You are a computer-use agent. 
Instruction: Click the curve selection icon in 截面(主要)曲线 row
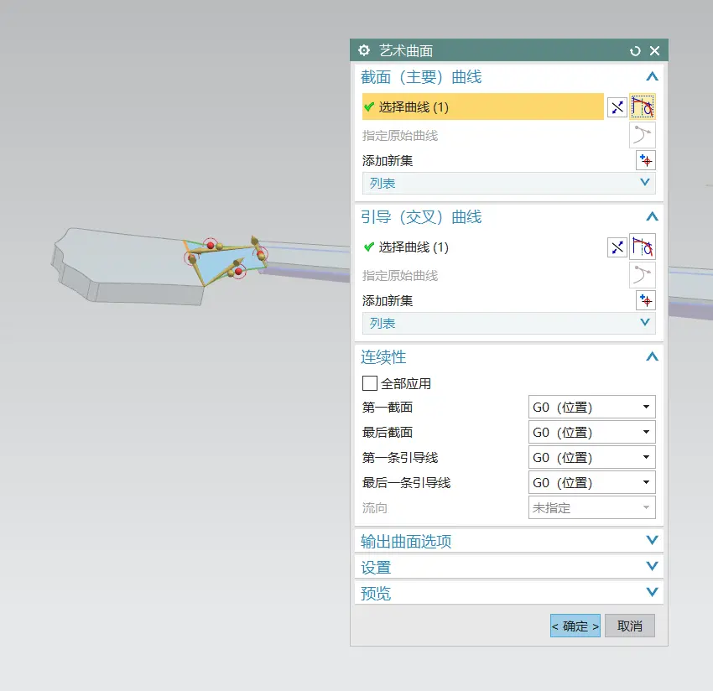click(643, 107)
